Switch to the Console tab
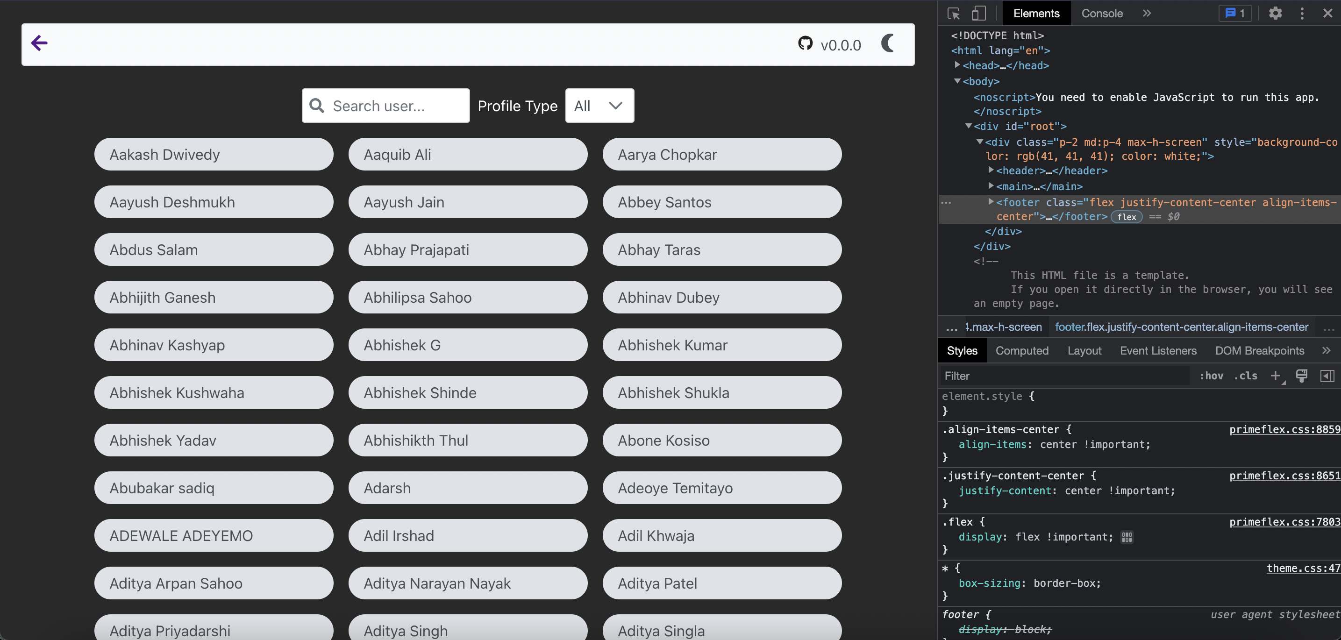Viewport: 1341px width, 640px height. pyautogui.click(x=1102, y=14)
